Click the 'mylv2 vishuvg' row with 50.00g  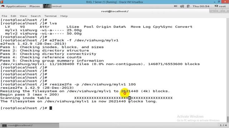(43, 33)
